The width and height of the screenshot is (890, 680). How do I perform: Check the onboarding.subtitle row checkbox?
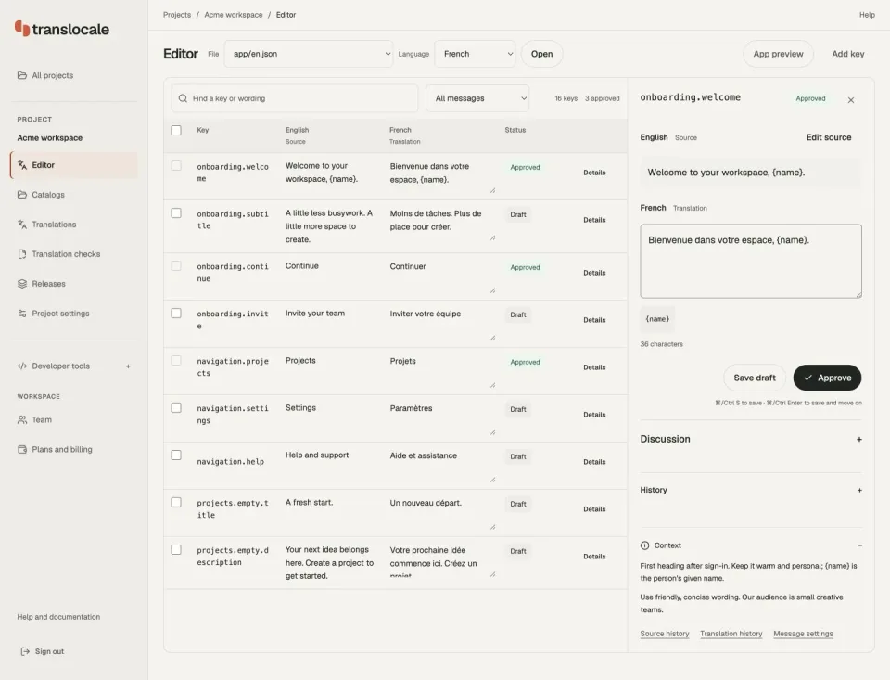click(x=176, y=213)
